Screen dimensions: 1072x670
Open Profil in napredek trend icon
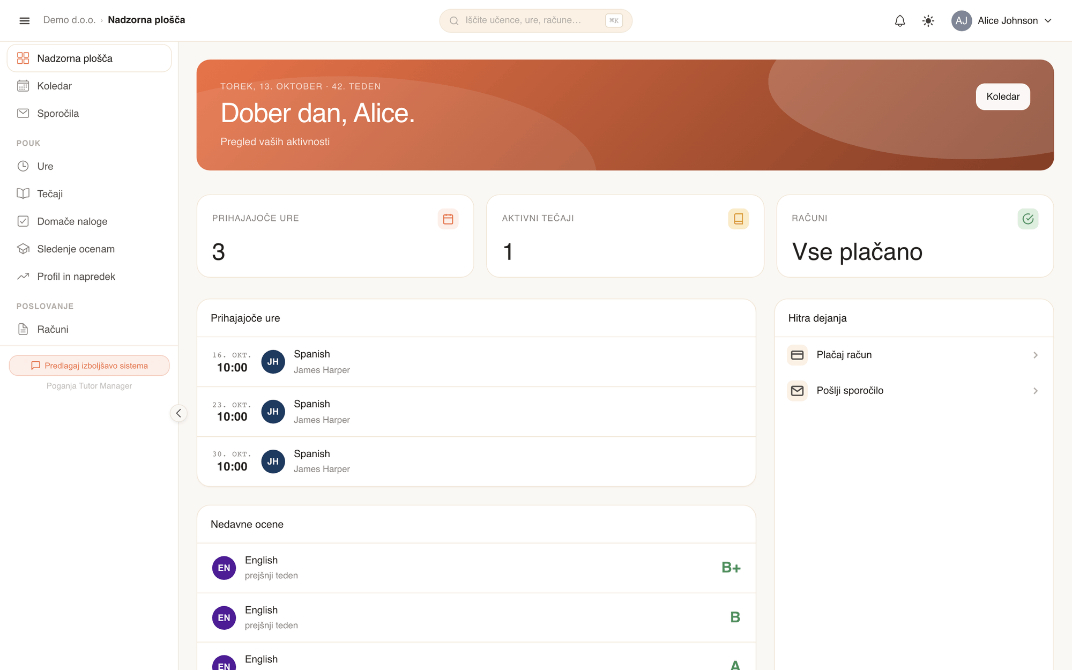click(x=23, y=277)
